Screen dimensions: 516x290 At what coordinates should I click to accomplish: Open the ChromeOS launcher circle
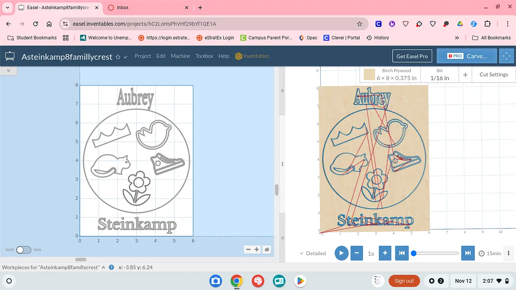9,281
